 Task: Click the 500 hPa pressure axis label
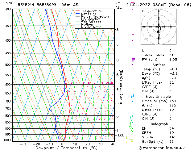tap(8, 65)
